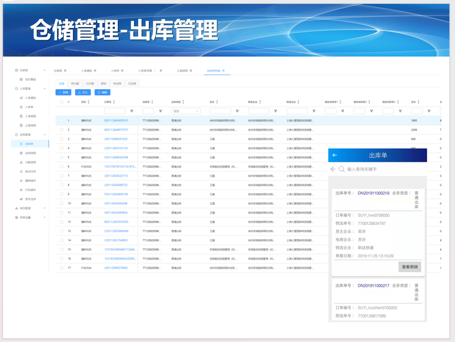
Task: Toggle the select-all checkbox in table header
Action: point(61,102)
